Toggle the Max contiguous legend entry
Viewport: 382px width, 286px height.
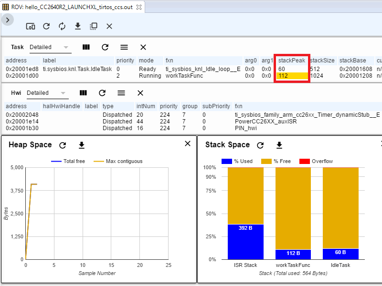pos(117,161)
